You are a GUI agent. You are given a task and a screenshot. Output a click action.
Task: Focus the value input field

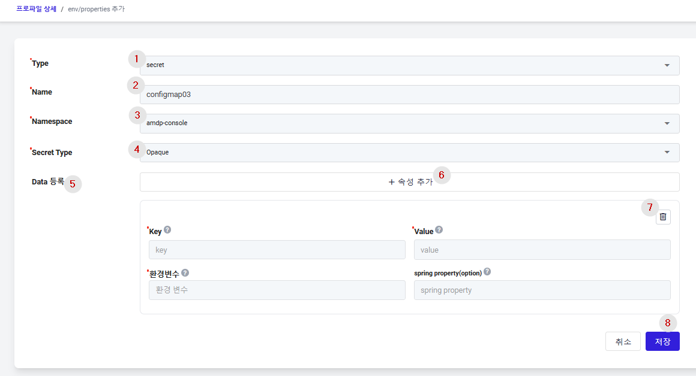tap(542, 250)
